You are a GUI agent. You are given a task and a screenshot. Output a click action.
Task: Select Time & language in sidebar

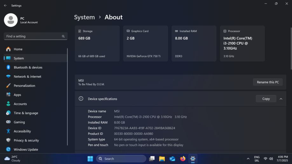pos(26,113)
